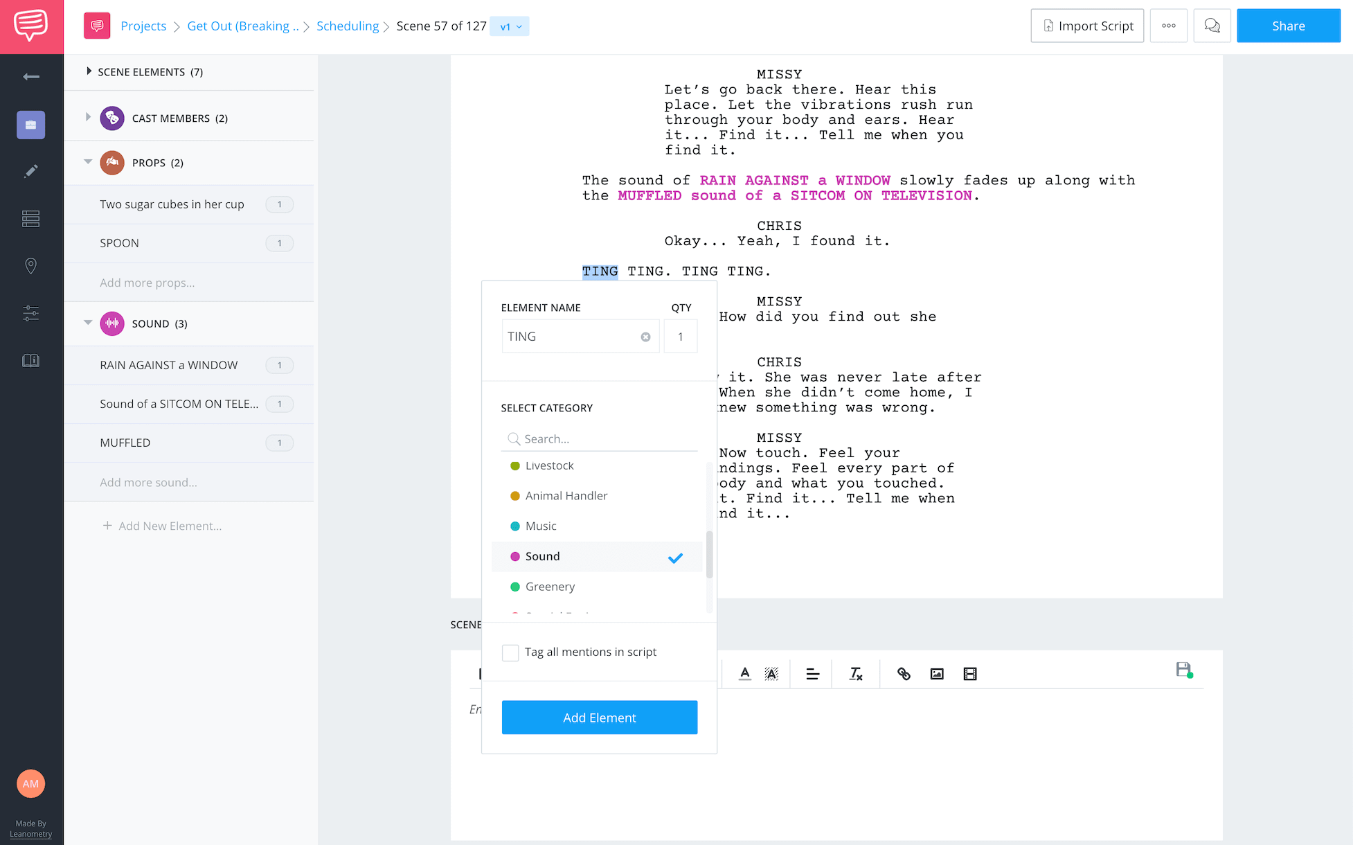
Task: Click the back arrow in the sidebar
Action: click(x=31, y=76)
